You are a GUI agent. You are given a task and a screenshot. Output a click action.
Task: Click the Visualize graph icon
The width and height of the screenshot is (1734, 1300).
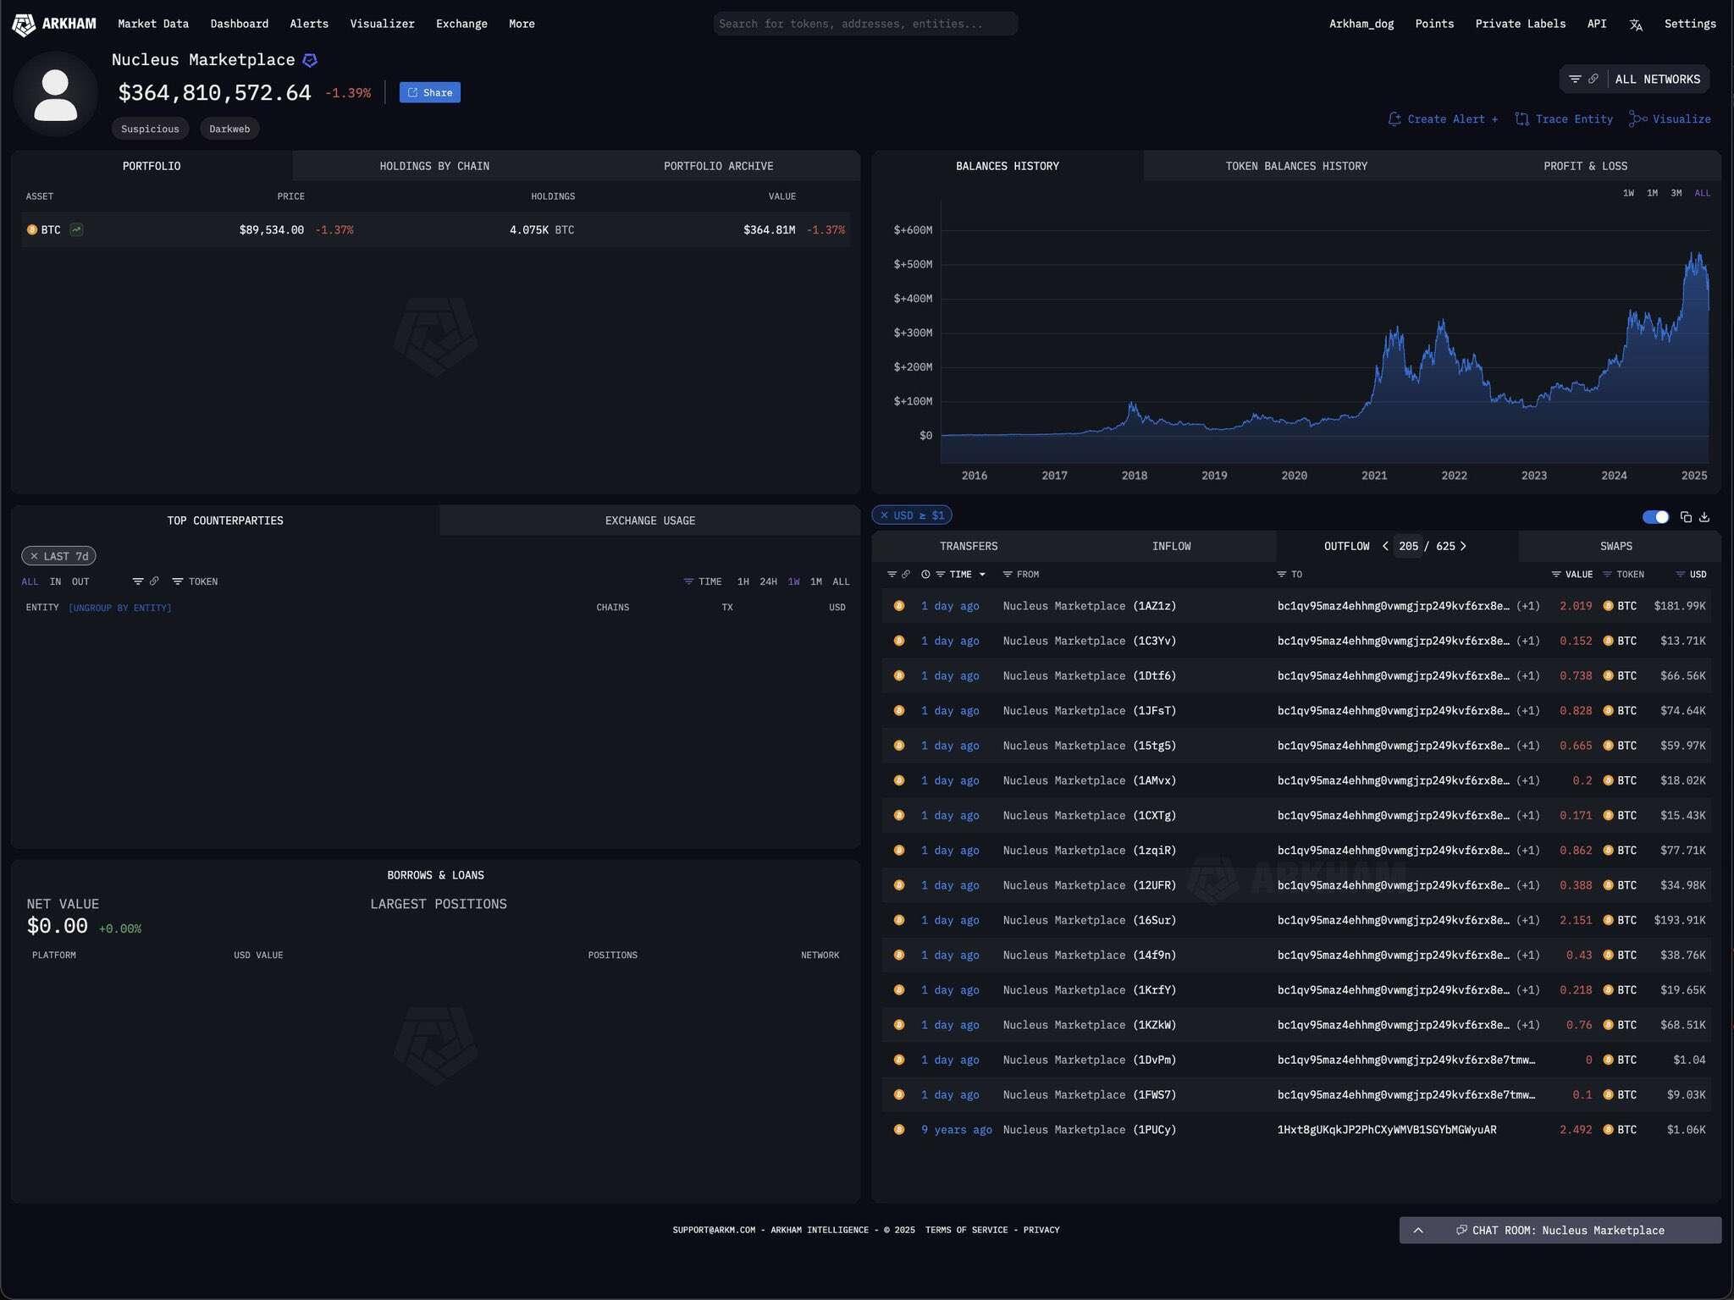click(1638, 119)
